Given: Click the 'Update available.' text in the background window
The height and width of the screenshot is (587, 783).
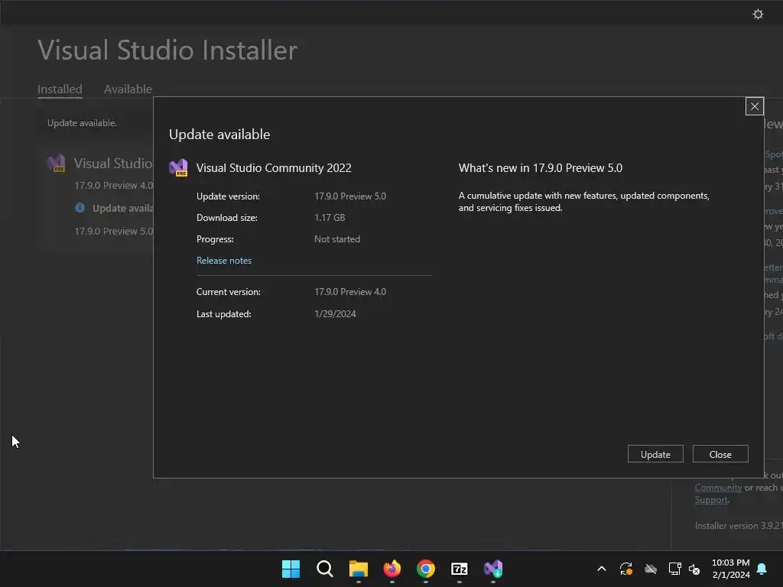Looking at the screenshot, I should (82, 123).
